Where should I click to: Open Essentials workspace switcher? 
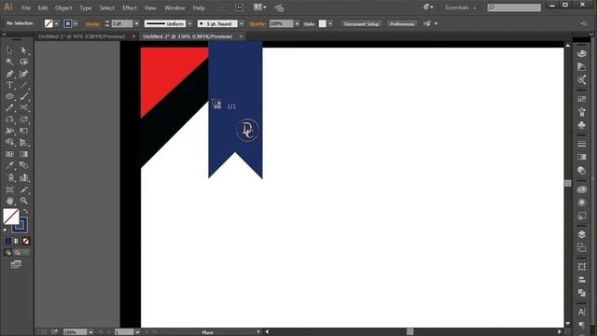tap(460, 7)
